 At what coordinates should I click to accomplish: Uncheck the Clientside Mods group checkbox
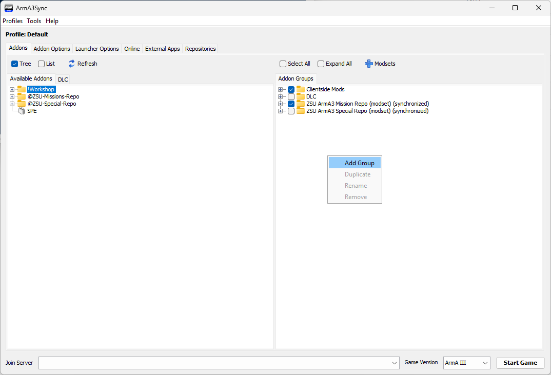[291, 89]
